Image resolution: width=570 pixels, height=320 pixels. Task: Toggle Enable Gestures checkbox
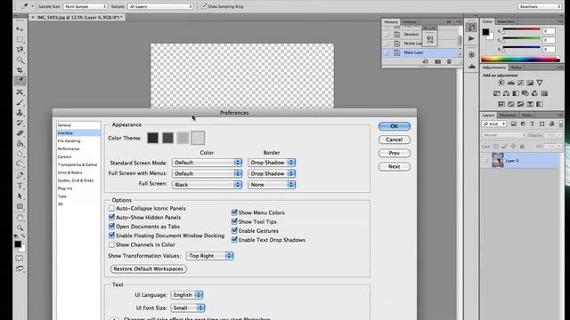pyautogui.click(x=234, y=230)
